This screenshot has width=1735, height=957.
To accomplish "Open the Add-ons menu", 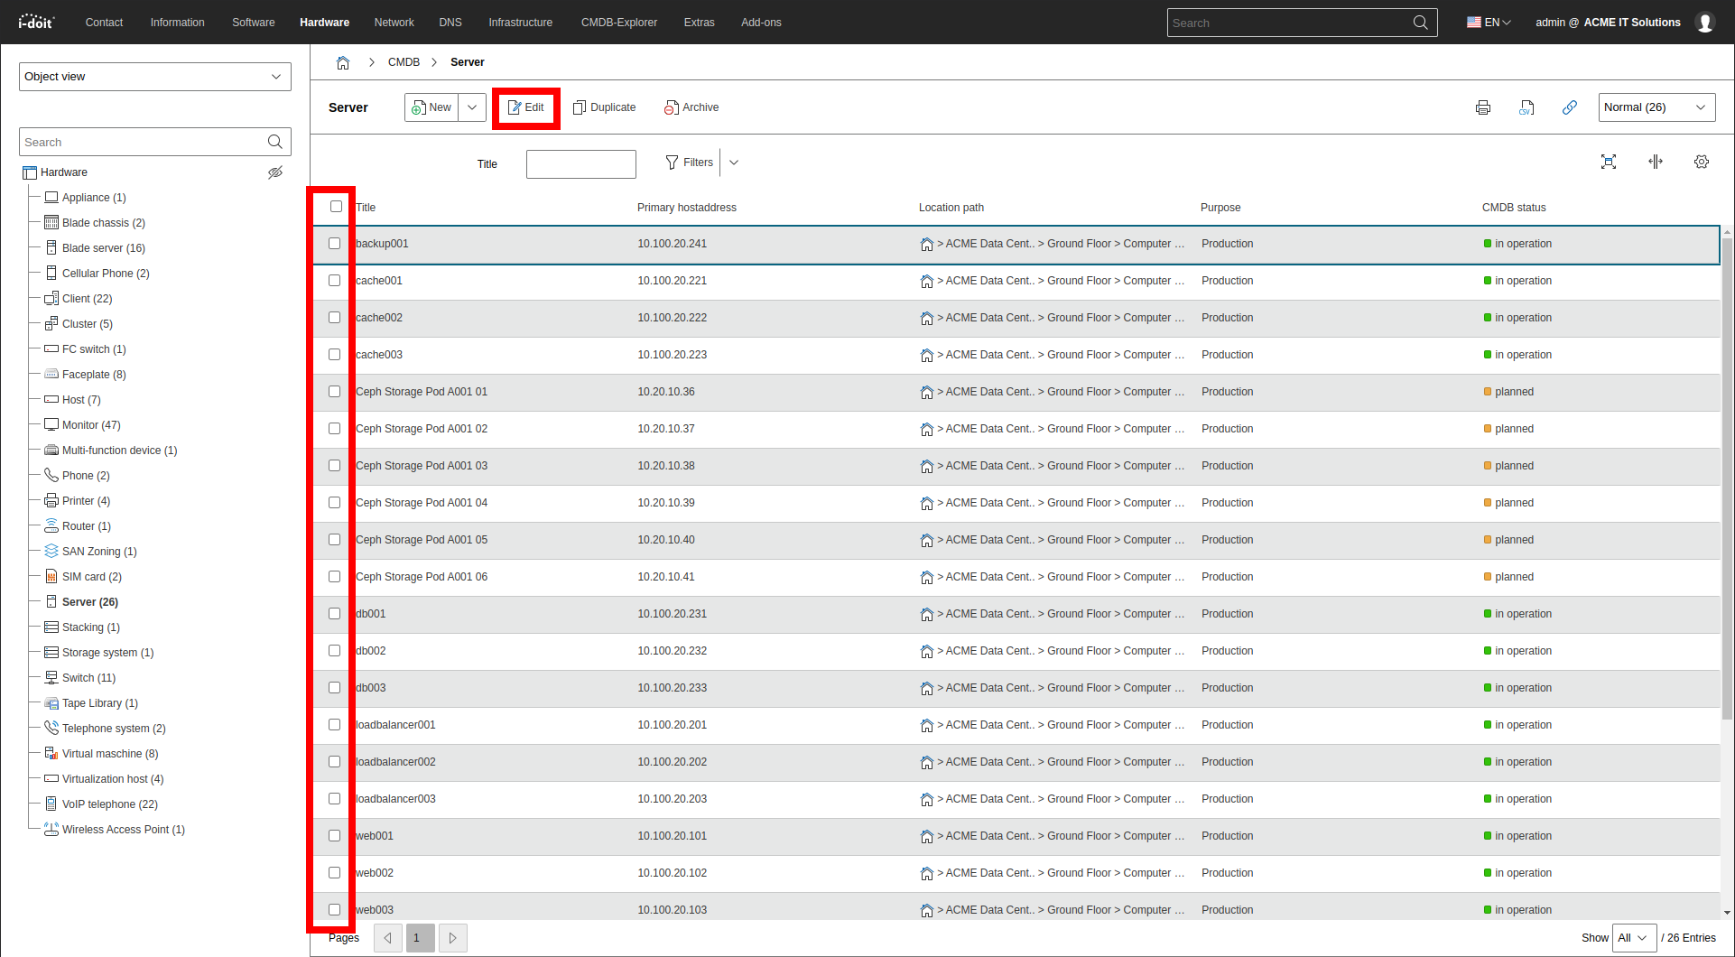I will (x=761, y=23).
